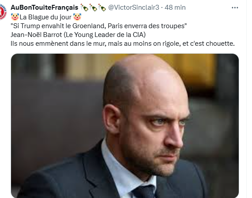The width and height of the screenshot is (252, 198).
Task: Open the attached photo of the man
Action: [x=125, y=126]
